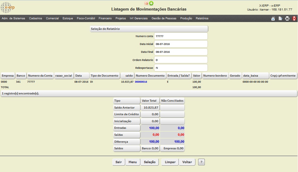The height and width of the screenshot is (172, 298).
Task: Click the Voltar button
Action: [x=187, y=162]
